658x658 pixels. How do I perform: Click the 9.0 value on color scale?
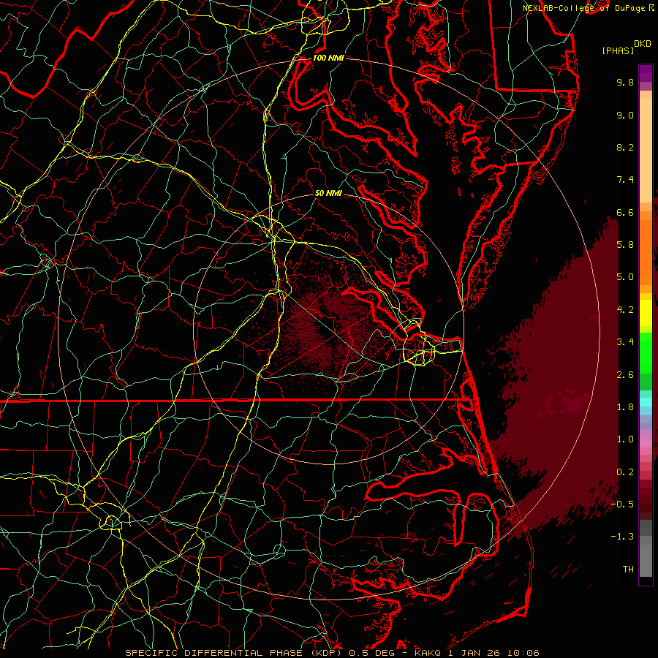point(625,115)
